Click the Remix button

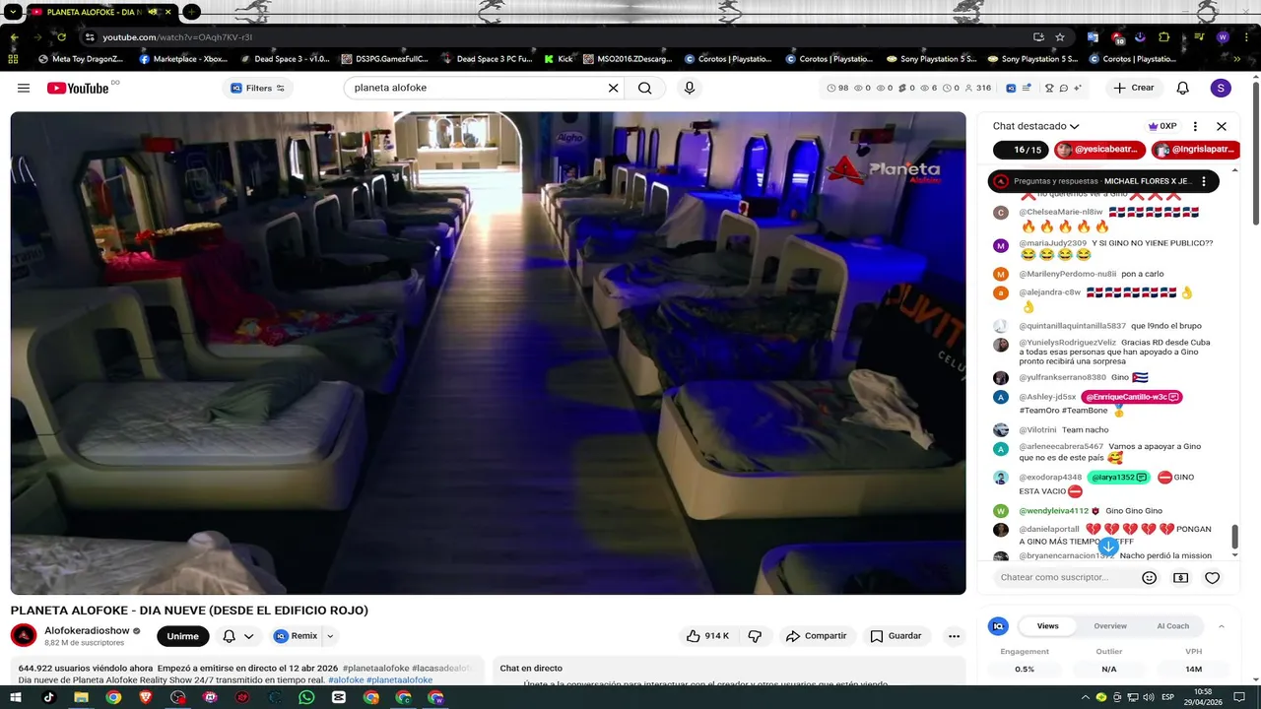296,636
